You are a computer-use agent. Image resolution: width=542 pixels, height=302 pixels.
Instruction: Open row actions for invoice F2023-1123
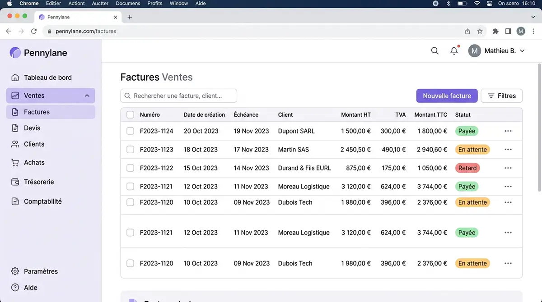tap(508, 150)
